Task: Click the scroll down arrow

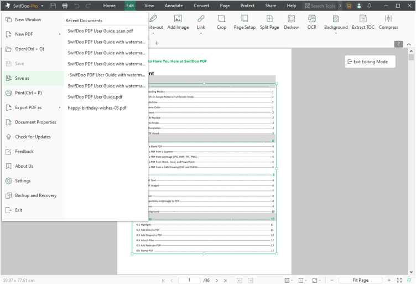Action: pyautogui.click(x=411, y=272)
